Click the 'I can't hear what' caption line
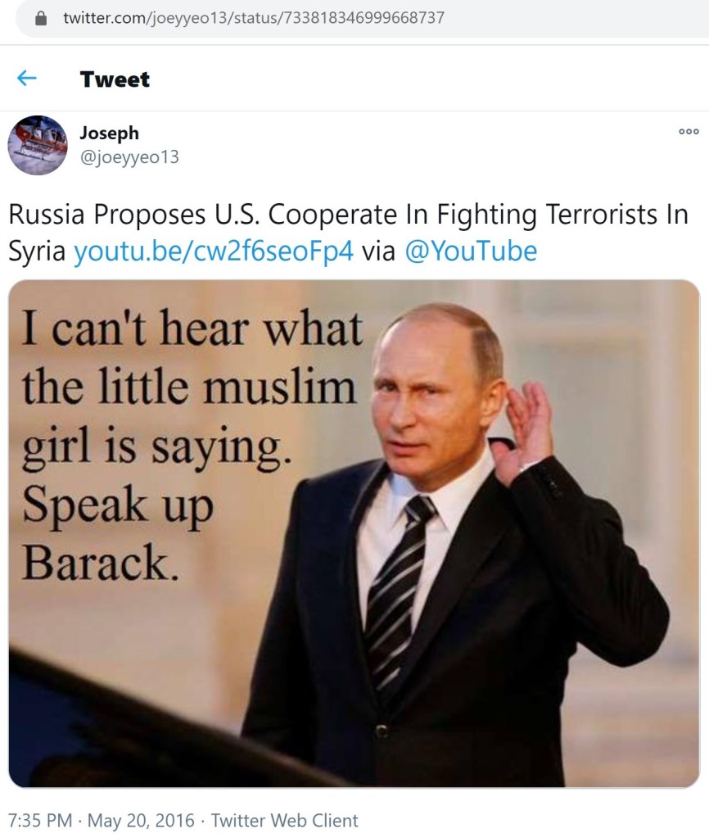Screen dimensions: 709x838 tap(192, 328)
